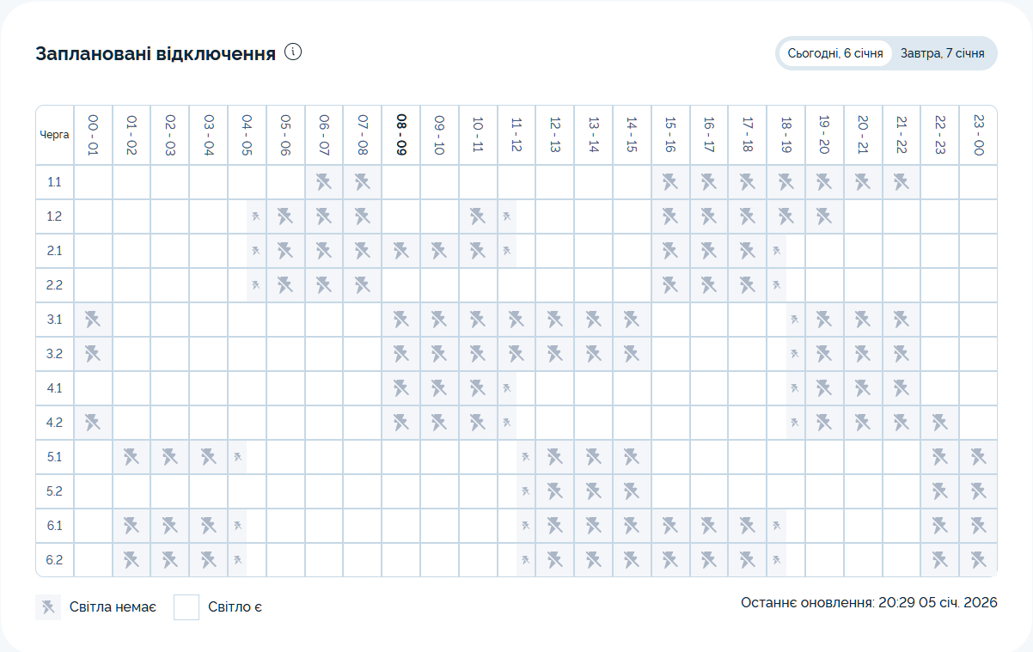Viewport: 1033px width, 652px height.
Task: Click outage icon for queue 2.1 at 08-09
Action: tap(400, 251)
